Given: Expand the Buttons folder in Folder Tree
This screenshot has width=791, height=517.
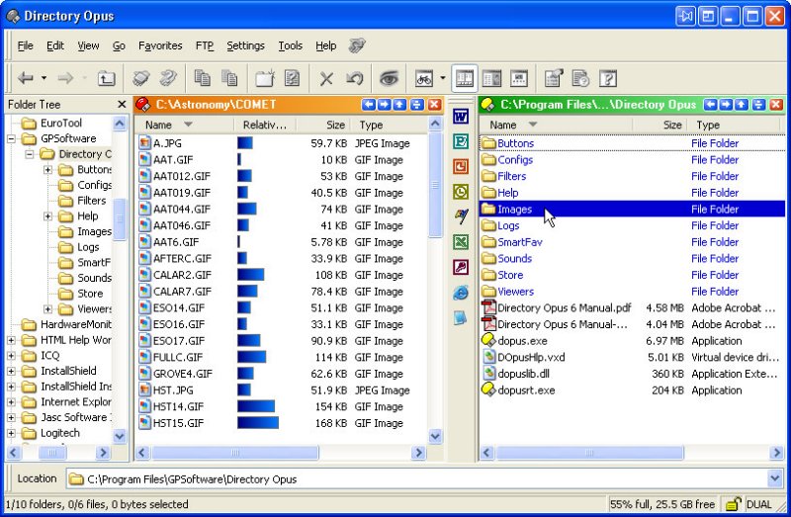Looking at the screenshot, I should click(47, 170).
